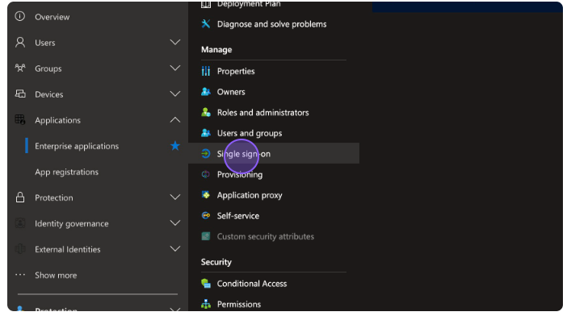Open Permissions under Security
Viewport: 571px width, 316px height.
tap(239, 304)
